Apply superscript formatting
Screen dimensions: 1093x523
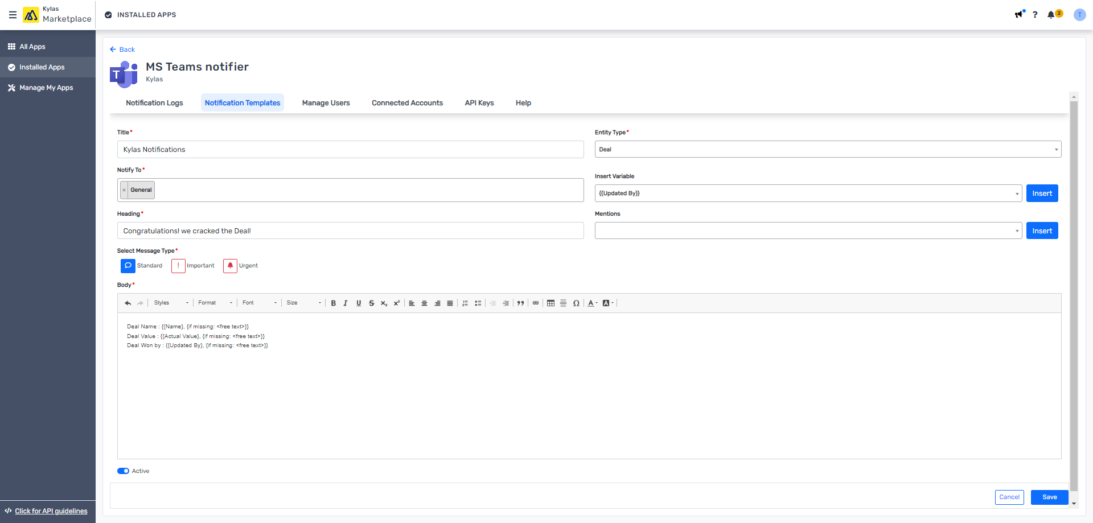397,303
